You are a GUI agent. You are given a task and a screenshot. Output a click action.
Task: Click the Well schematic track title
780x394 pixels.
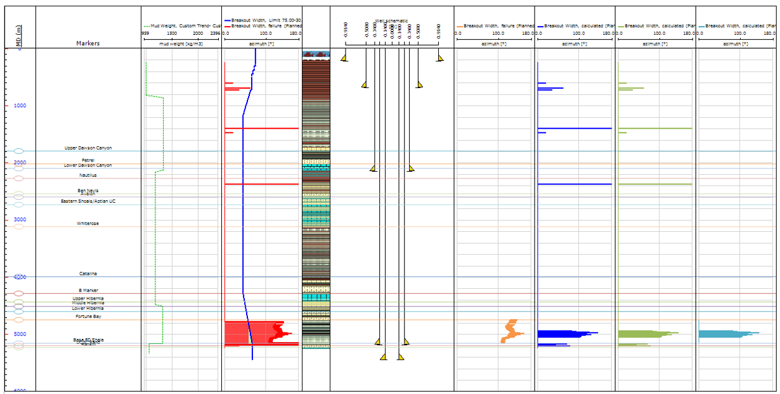[392, 20]
